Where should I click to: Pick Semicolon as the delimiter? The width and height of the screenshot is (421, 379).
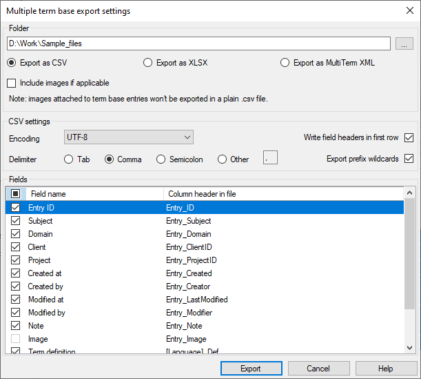[x=162, y=159]
